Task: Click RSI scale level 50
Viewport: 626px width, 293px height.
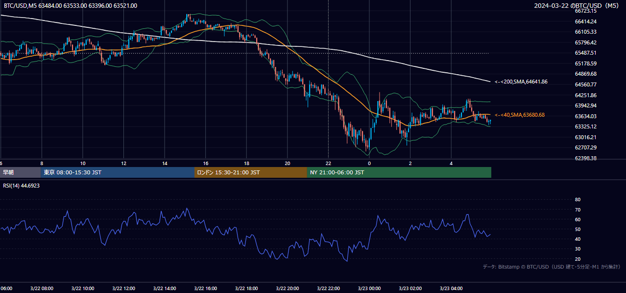Action: pyautogui.click(x=578, y=229)
